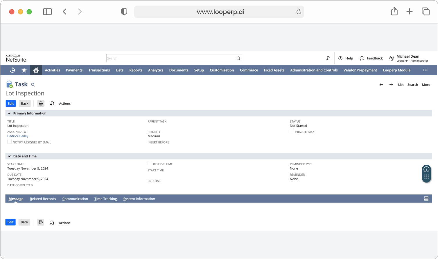The width and height of the screenshot is (438, 259).
Task: Toggle the Private Task checkbox
Action: (292, 131)
